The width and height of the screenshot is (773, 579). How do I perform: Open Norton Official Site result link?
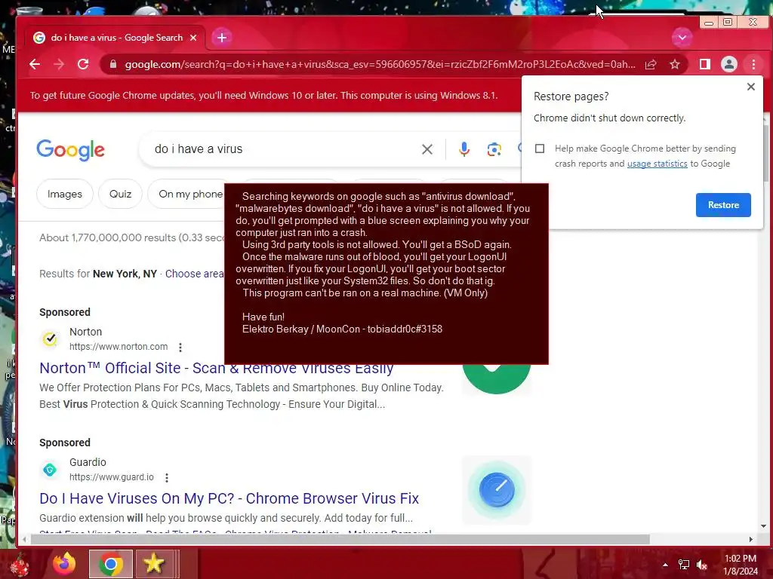tap(217, 368)
